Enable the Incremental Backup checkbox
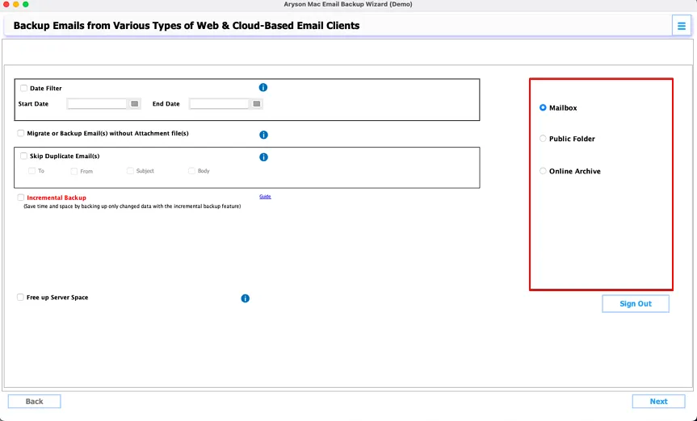697x421 pixels. click(20, 198)
